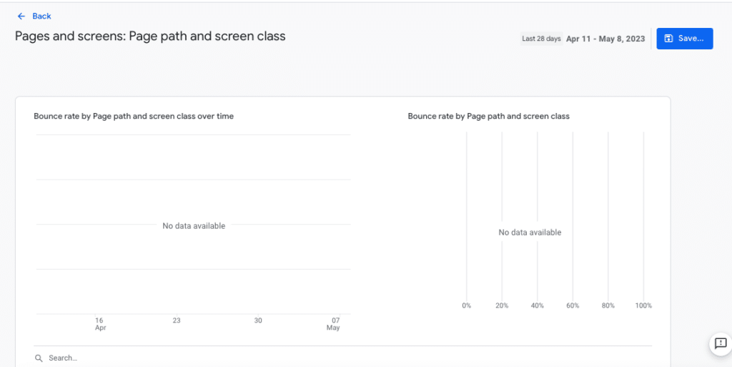Click the Pages and screens page title

(x=150, y=36)
